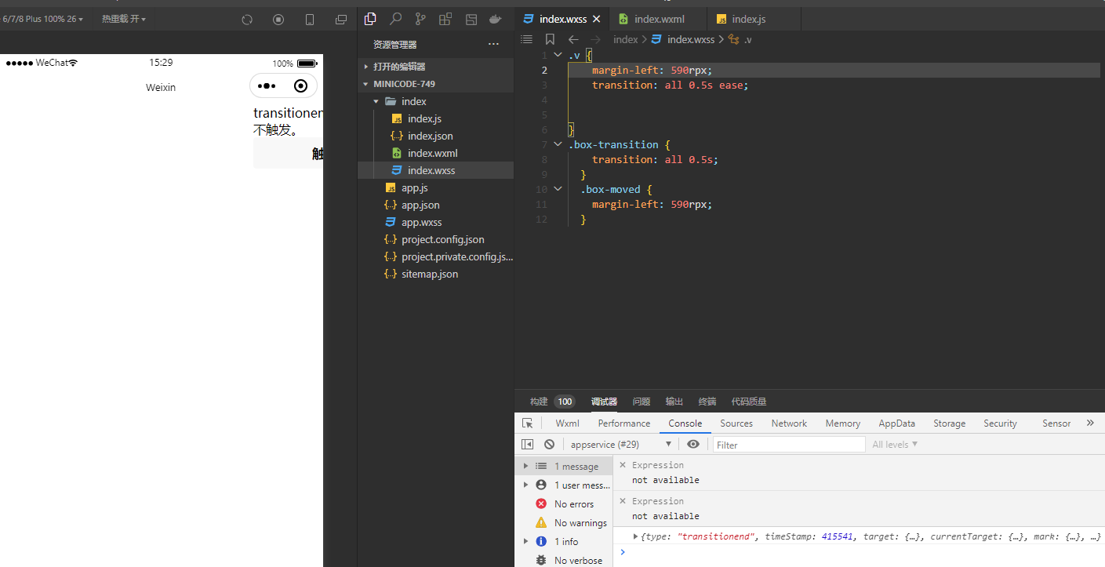The width and height of the screenshot is (1105, 567).
Task: Click the No errors filter row
Action: 564,503
